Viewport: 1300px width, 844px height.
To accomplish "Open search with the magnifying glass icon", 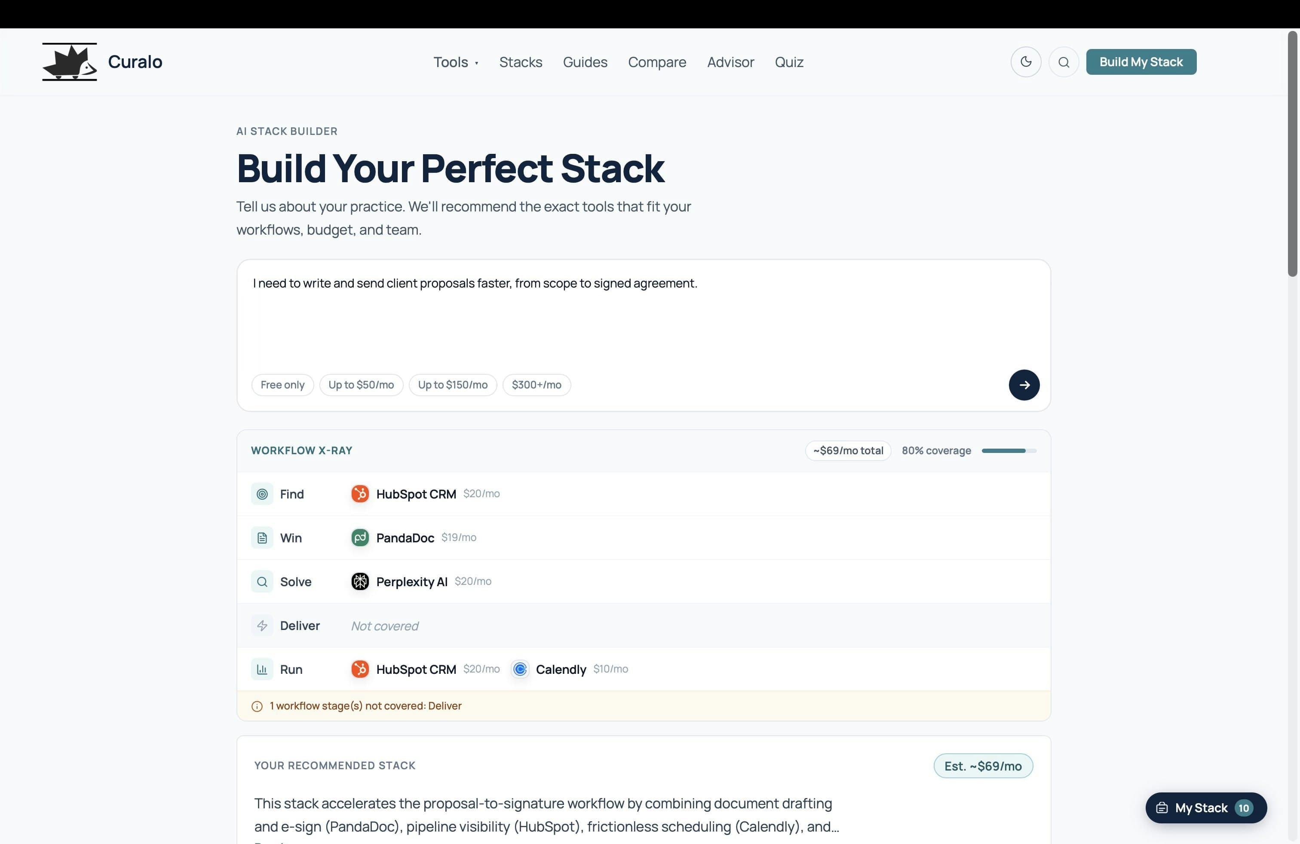I will (1063, 62).
